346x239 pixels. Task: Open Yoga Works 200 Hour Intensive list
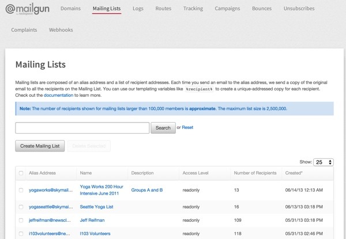point(101,190)
